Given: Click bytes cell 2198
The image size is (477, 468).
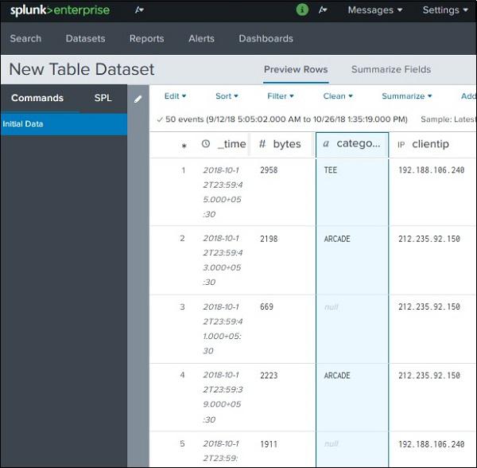Looking at the screenshot, I should (x=269, y=239).
